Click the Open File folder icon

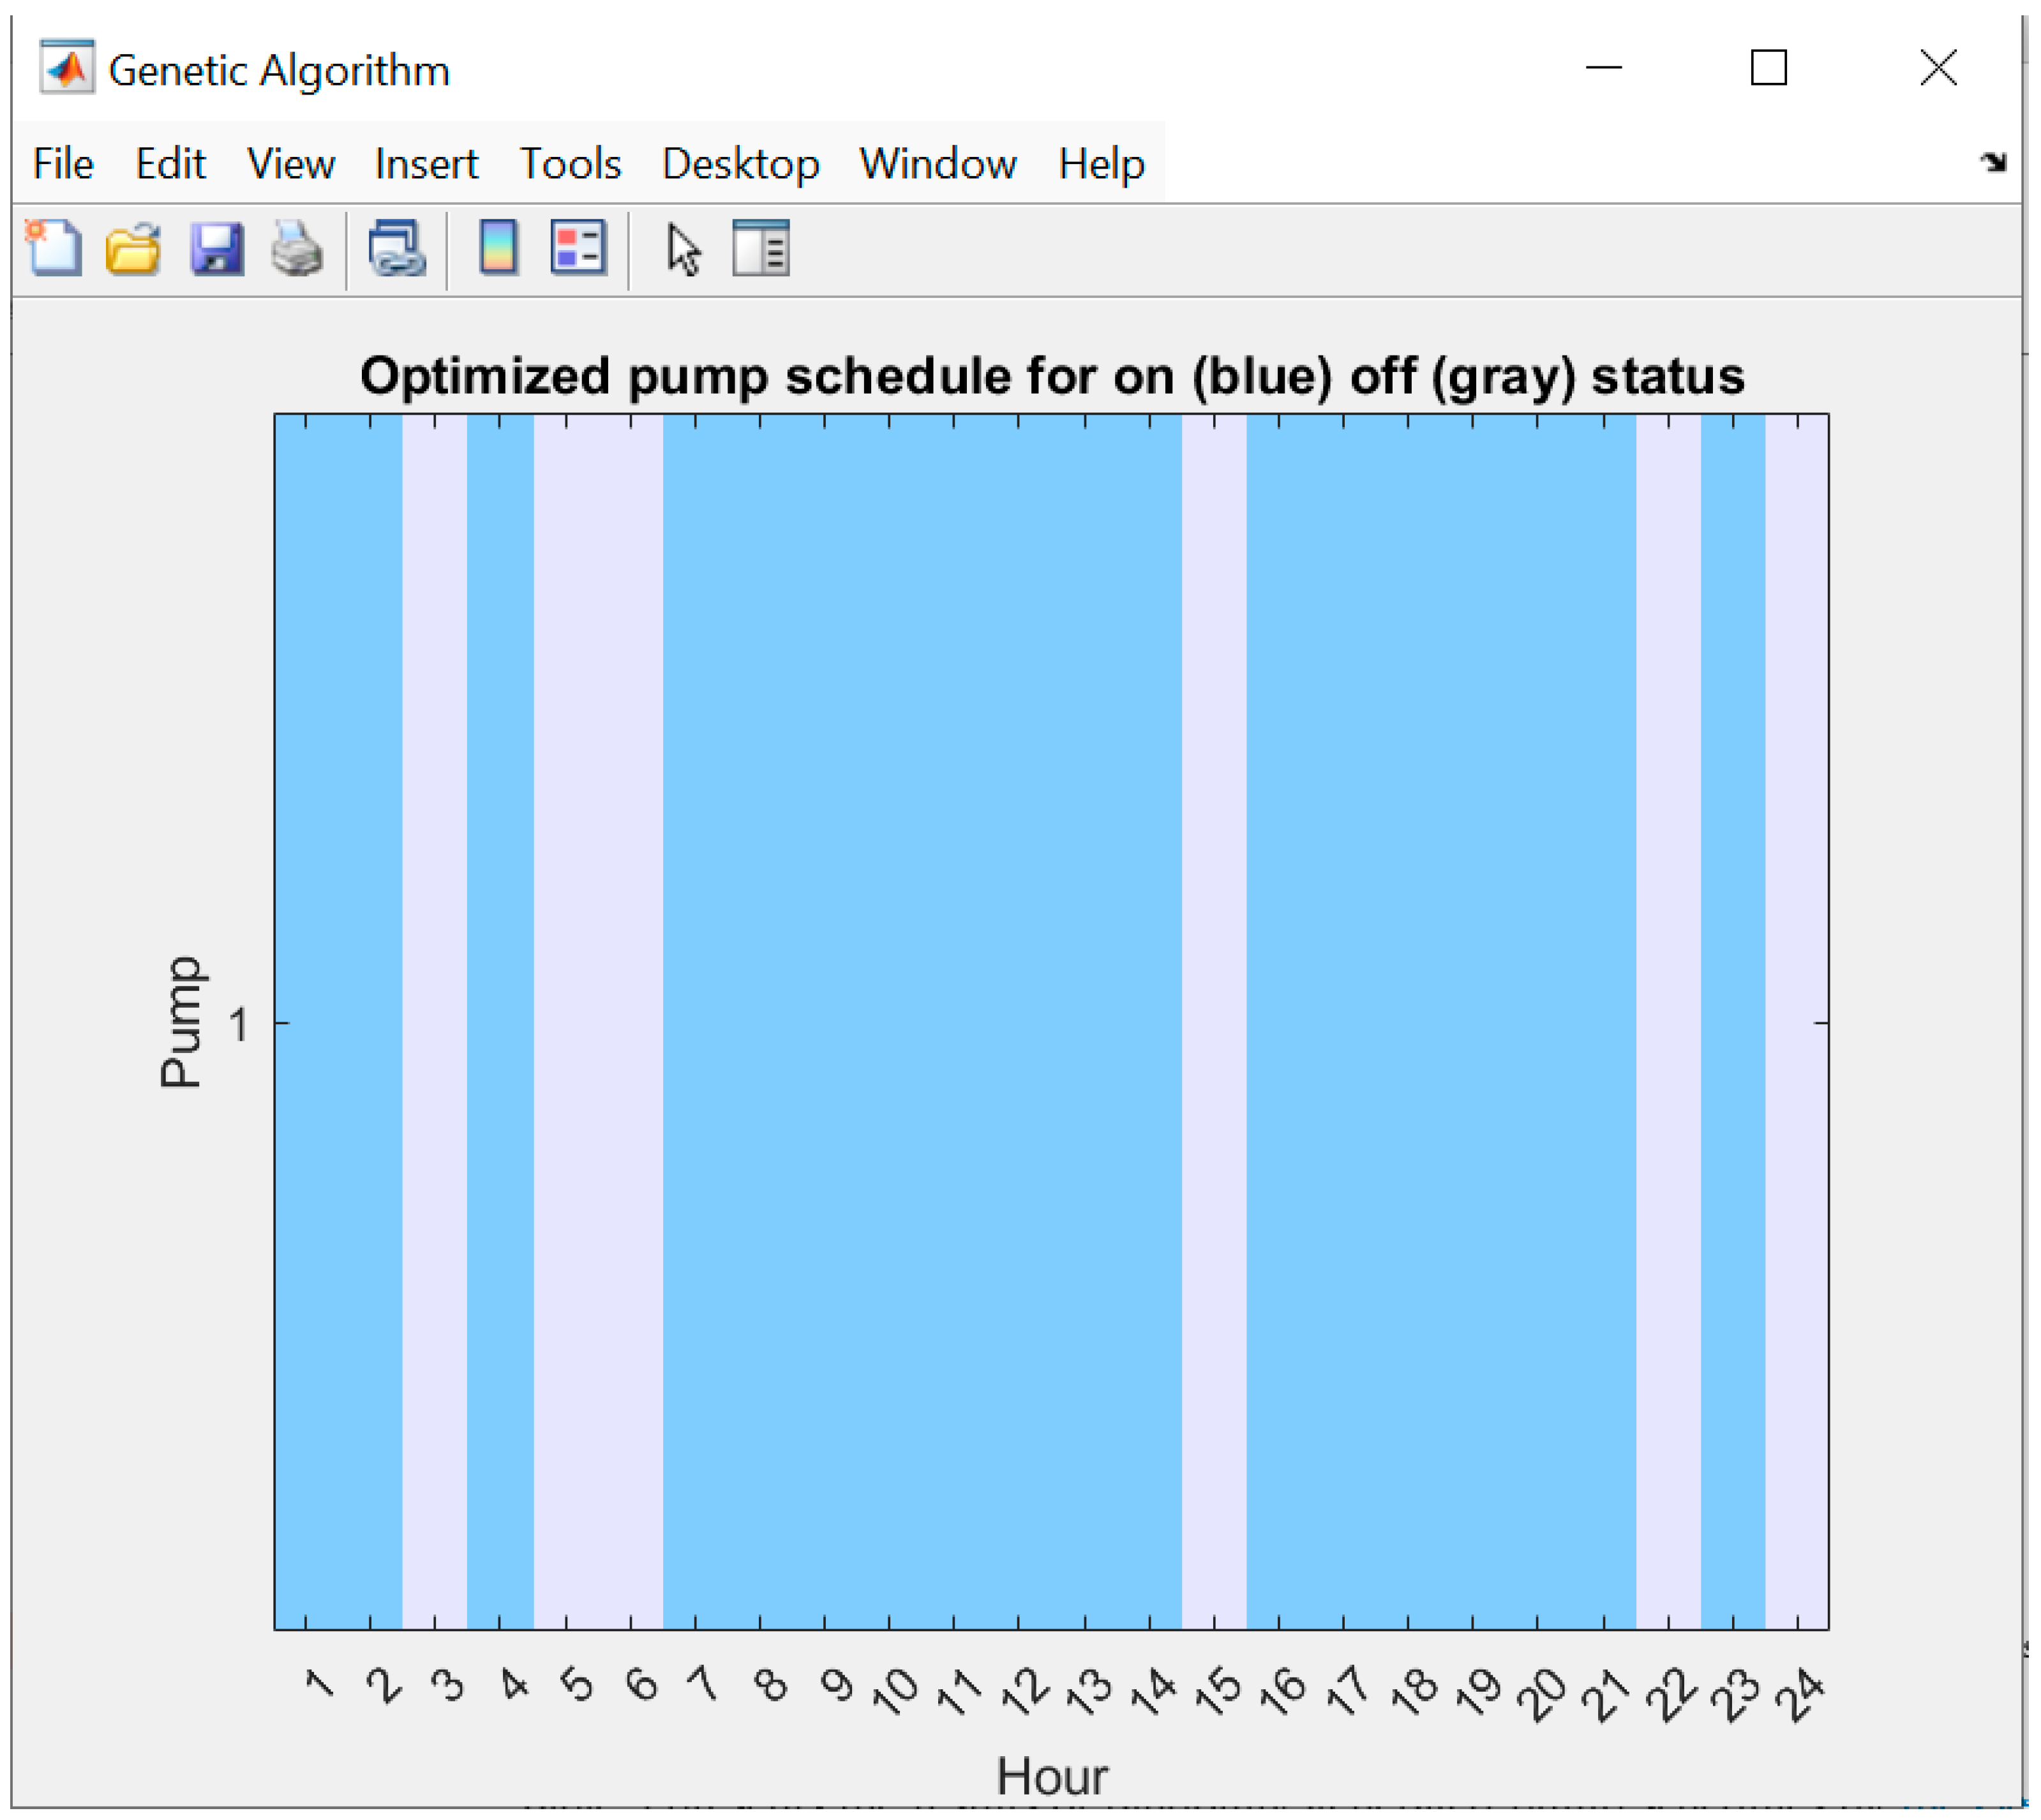(x=134, y=247)
